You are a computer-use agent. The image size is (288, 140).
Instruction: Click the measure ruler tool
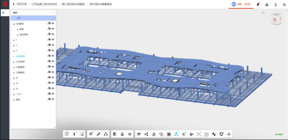(99, 134)
